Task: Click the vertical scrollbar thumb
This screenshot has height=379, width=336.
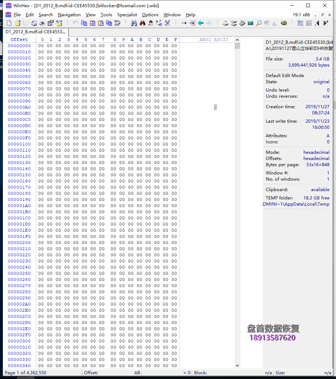Action: 238,46
